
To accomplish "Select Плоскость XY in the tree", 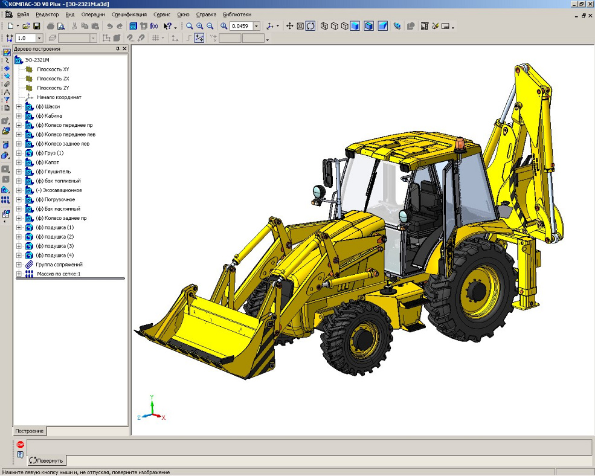I will click(x=53, y=69).
